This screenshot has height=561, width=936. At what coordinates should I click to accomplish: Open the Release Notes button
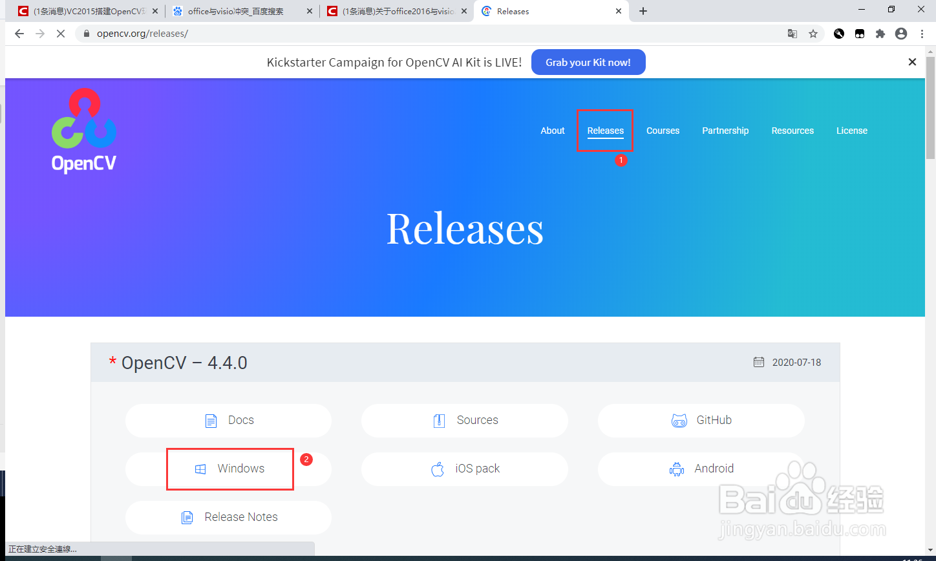pyautogui.click(x=228, y=518)
